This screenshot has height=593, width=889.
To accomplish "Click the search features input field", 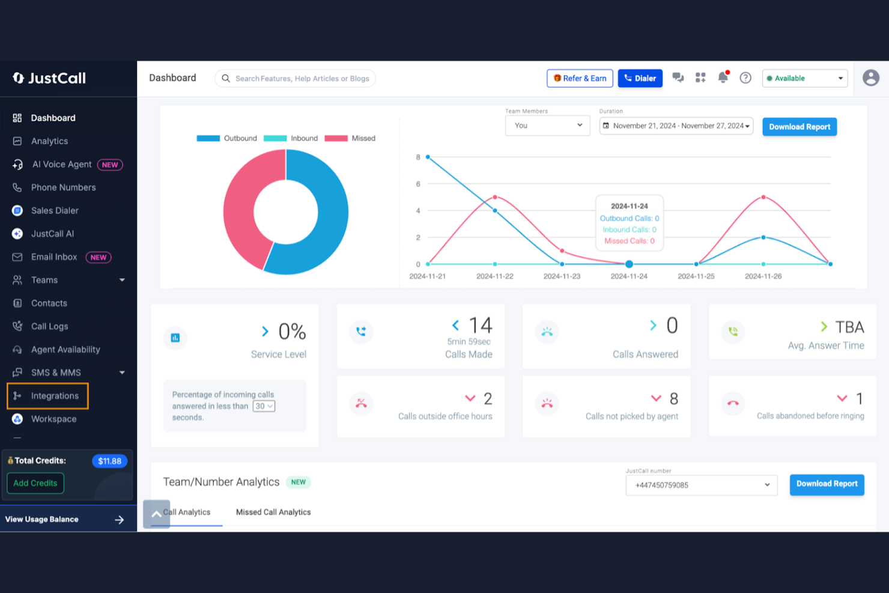I will 295,78.
